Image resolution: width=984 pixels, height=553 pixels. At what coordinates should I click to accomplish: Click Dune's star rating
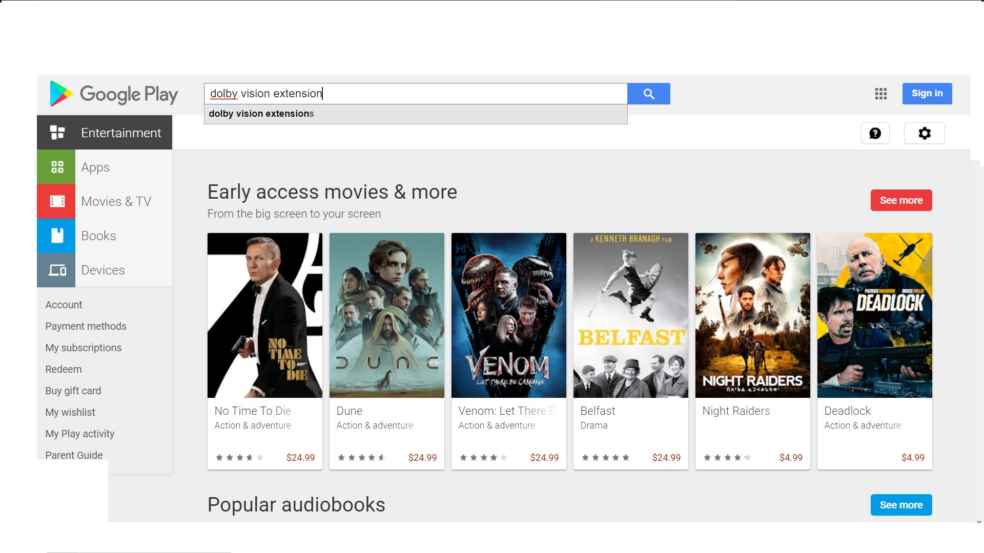(361, 458)
